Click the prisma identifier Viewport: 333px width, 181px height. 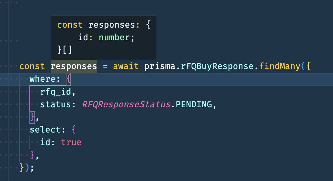(x=160, y=66)
